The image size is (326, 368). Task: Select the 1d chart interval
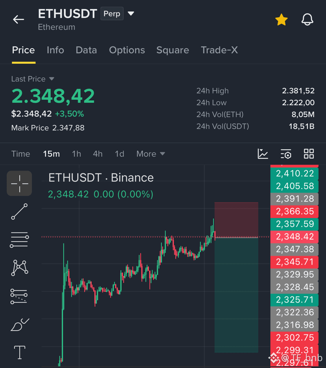tap(119, 154)
